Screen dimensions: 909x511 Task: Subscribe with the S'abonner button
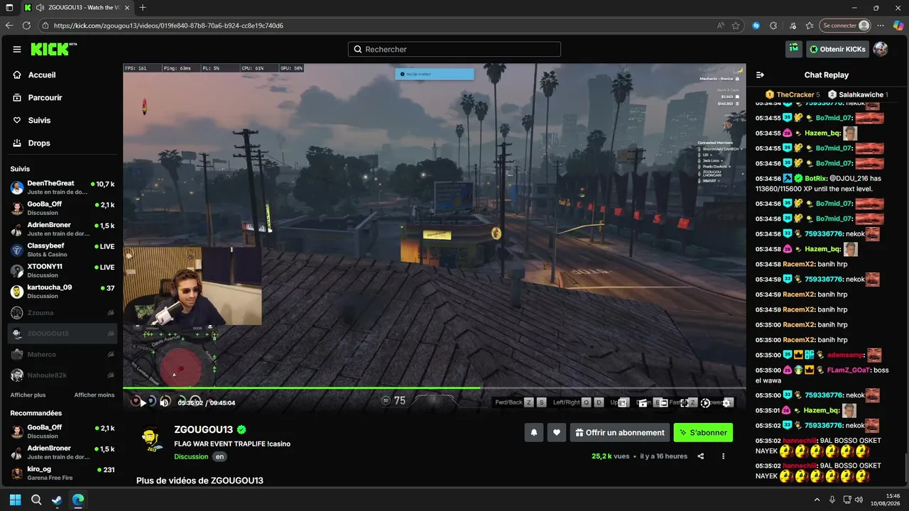(x=703, y=432)
